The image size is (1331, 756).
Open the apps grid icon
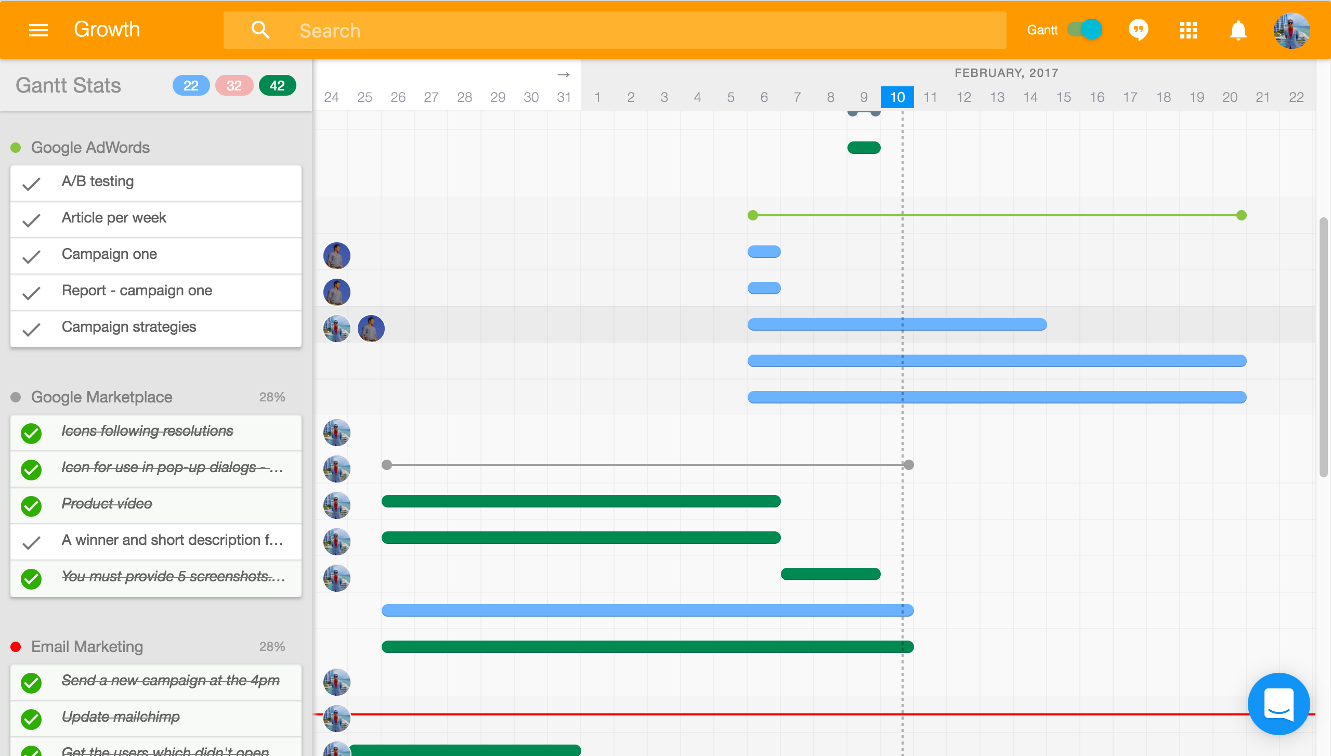click(x=1188, y=30)
